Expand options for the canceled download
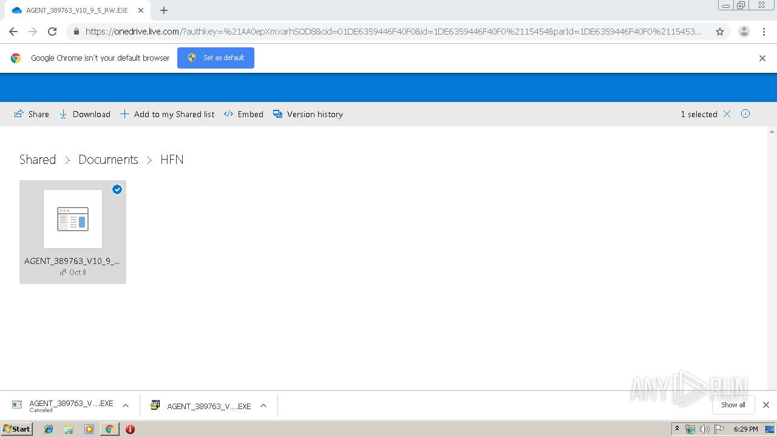This screenshot has width=777, height=437. [x=126, y=405]
